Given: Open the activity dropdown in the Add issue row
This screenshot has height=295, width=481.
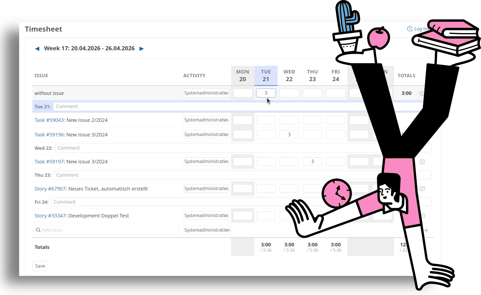Looking at the screenshot, I should [207, 230].
